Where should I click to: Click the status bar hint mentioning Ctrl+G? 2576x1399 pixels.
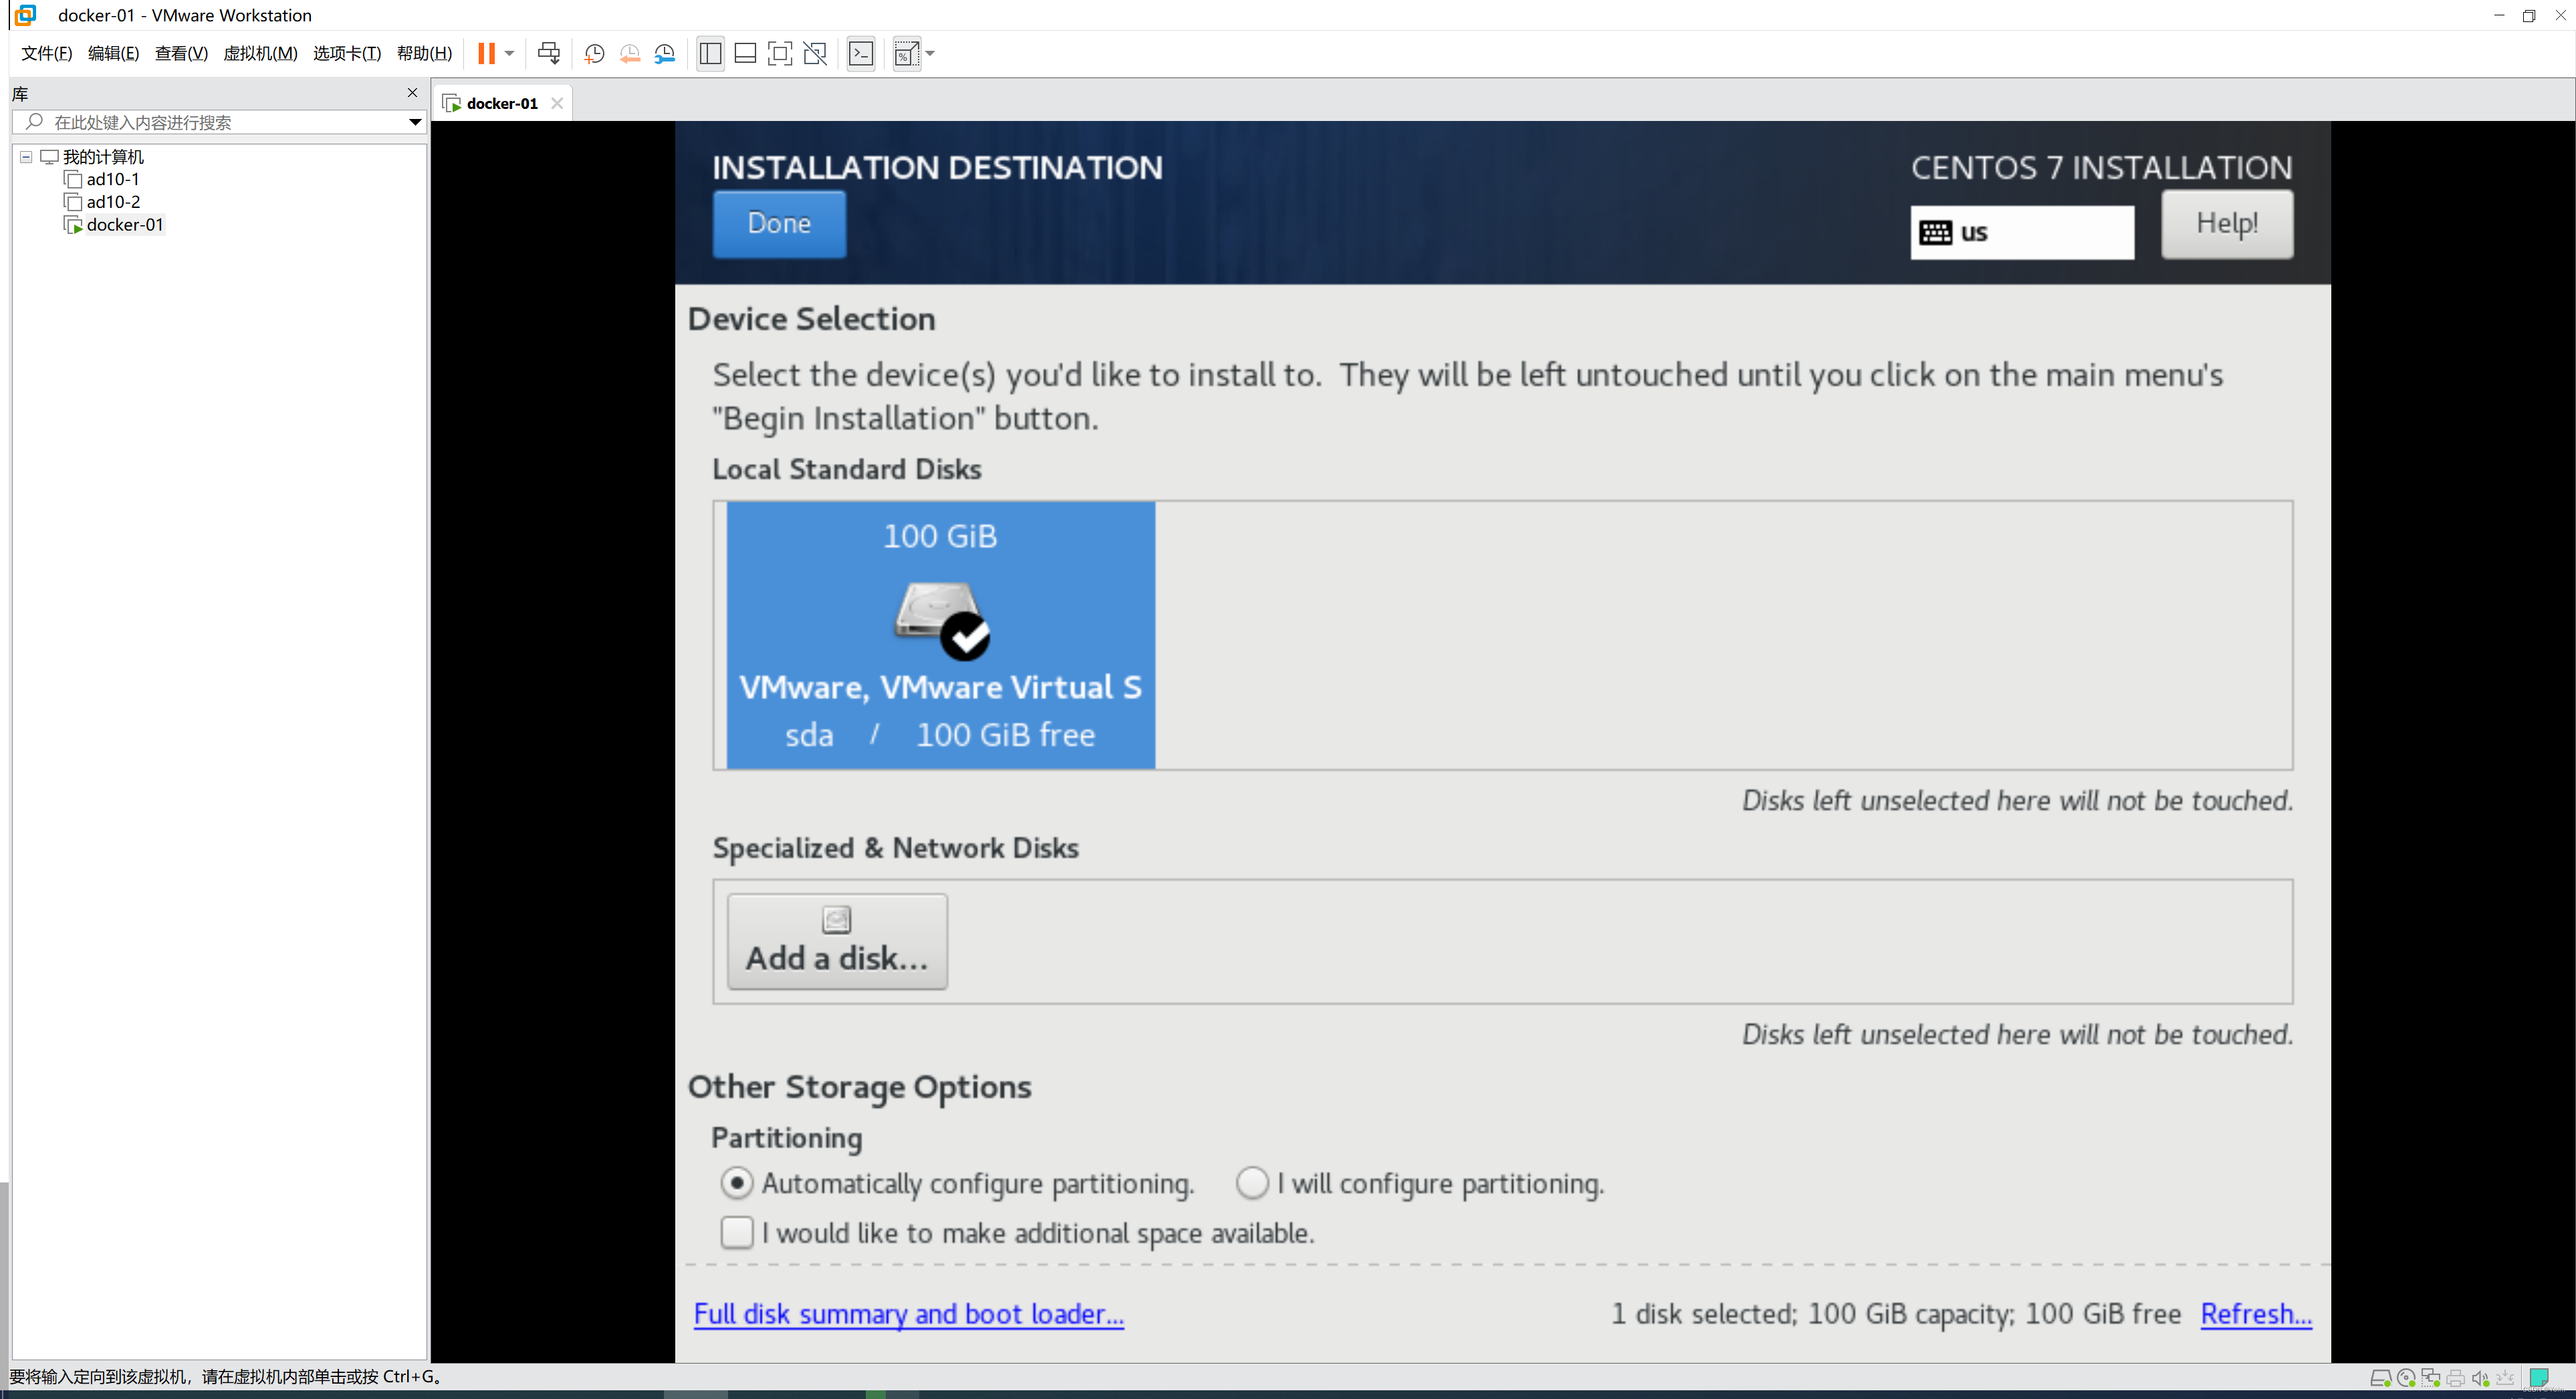click(226, 1377)
